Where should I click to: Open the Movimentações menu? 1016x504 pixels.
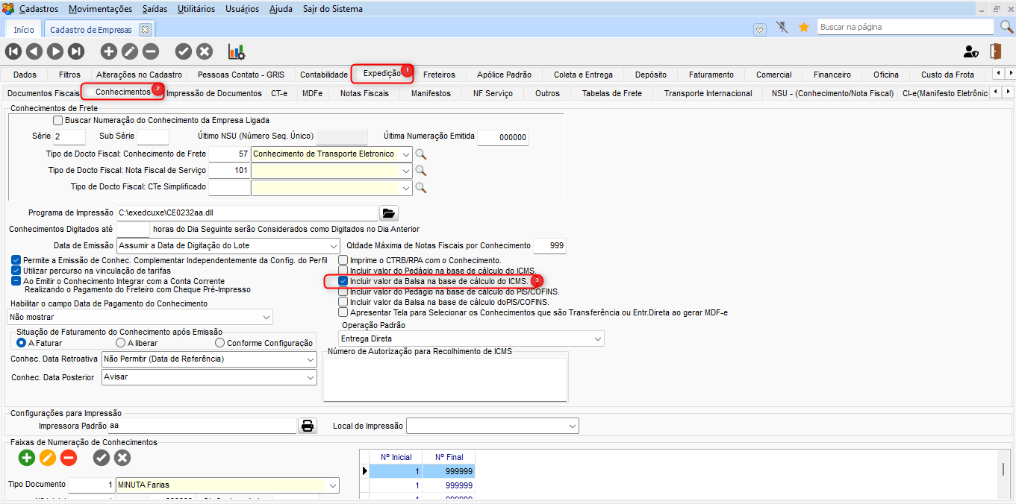coord(100,9)
